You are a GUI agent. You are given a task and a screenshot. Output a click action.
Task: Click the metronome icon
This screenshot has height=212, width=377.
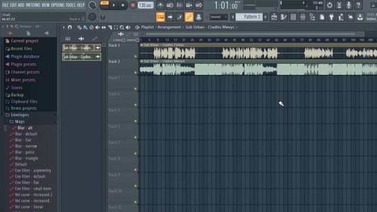[160, 5]
